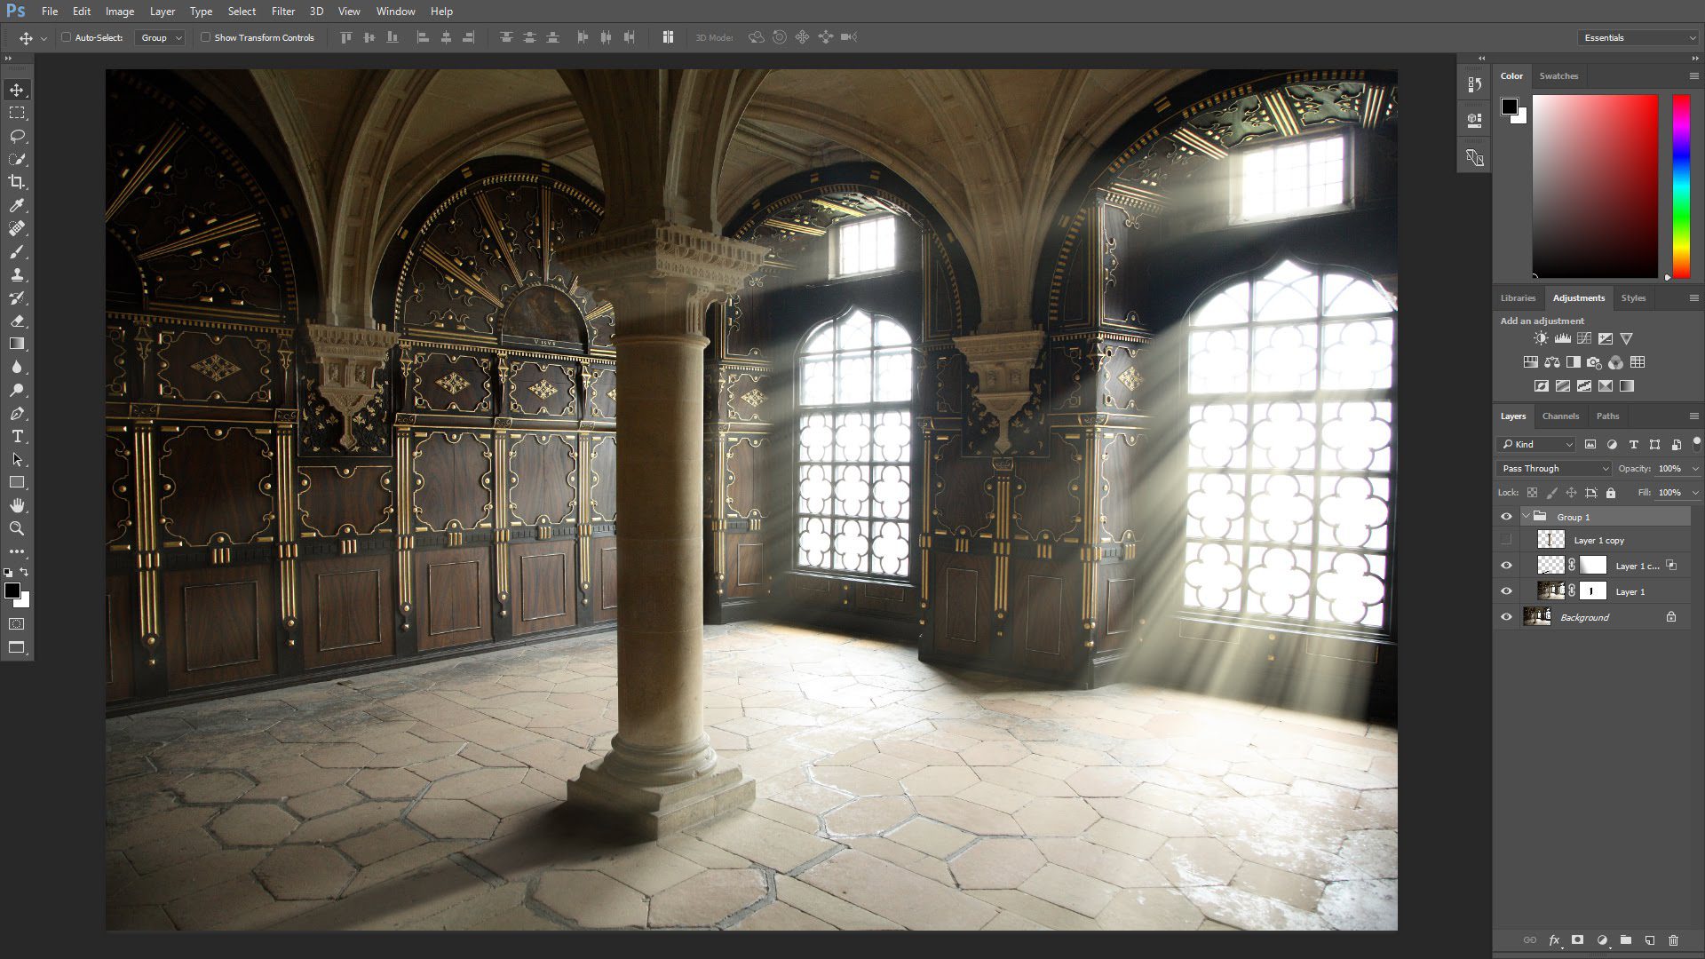Image resolution: width=1705 pixels, height=959 pixels.
Task: Select the Zoom tool
Action: [x=17, y=528]
